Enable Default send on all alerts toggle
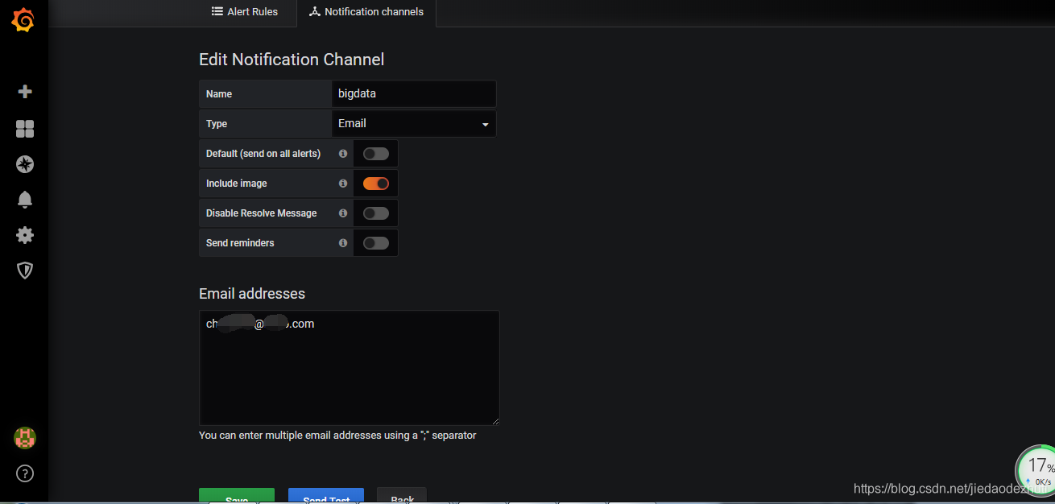The width and height of the screenshot is (1055, 504). tap(376, 154)
